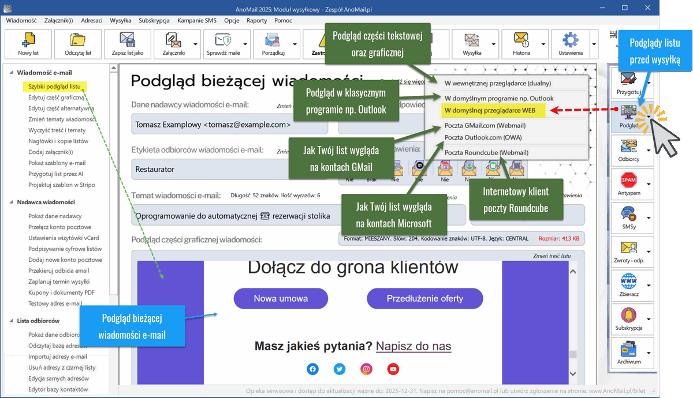
Task: Click the Facebook icon in email preview
Action: [x=312, y=369]
